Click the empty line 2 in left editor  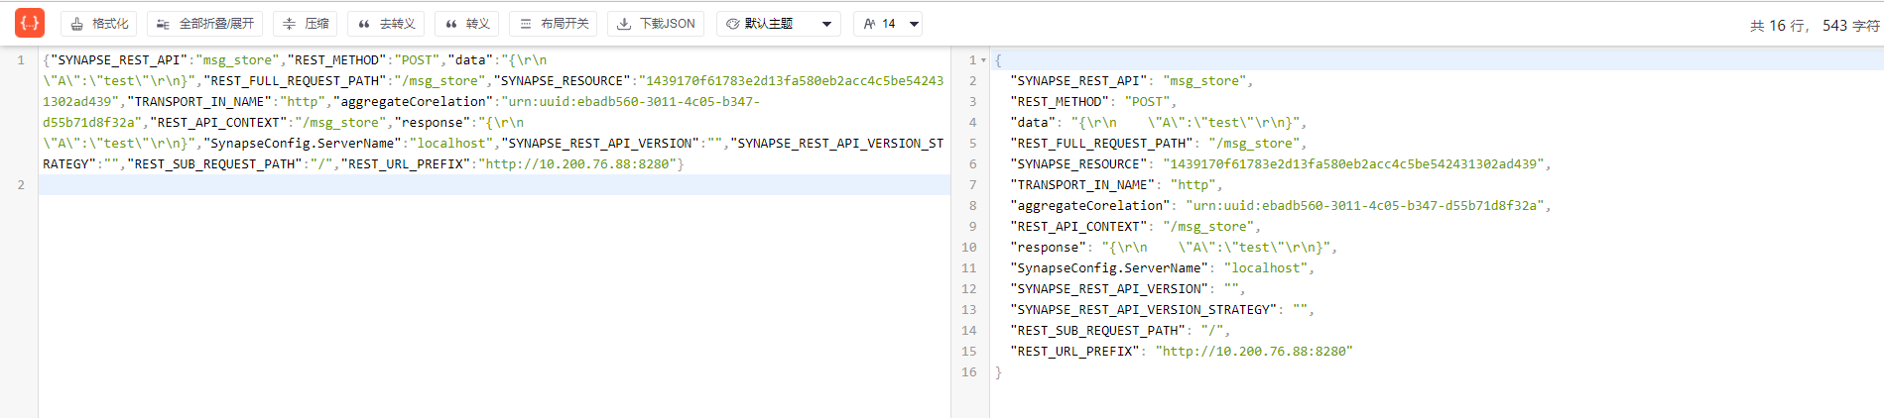(494, 185)
